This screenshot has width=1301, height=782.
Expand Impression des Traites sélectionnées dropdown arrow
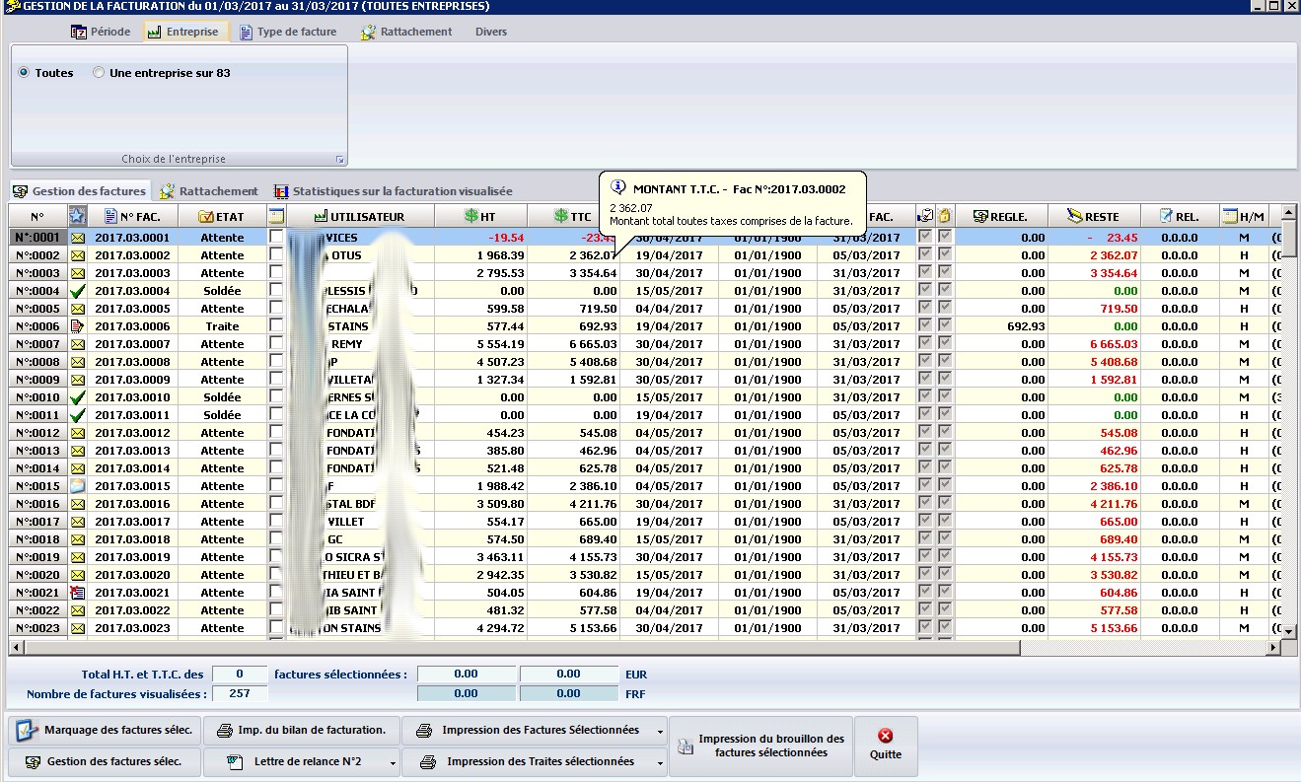(660, 762)
